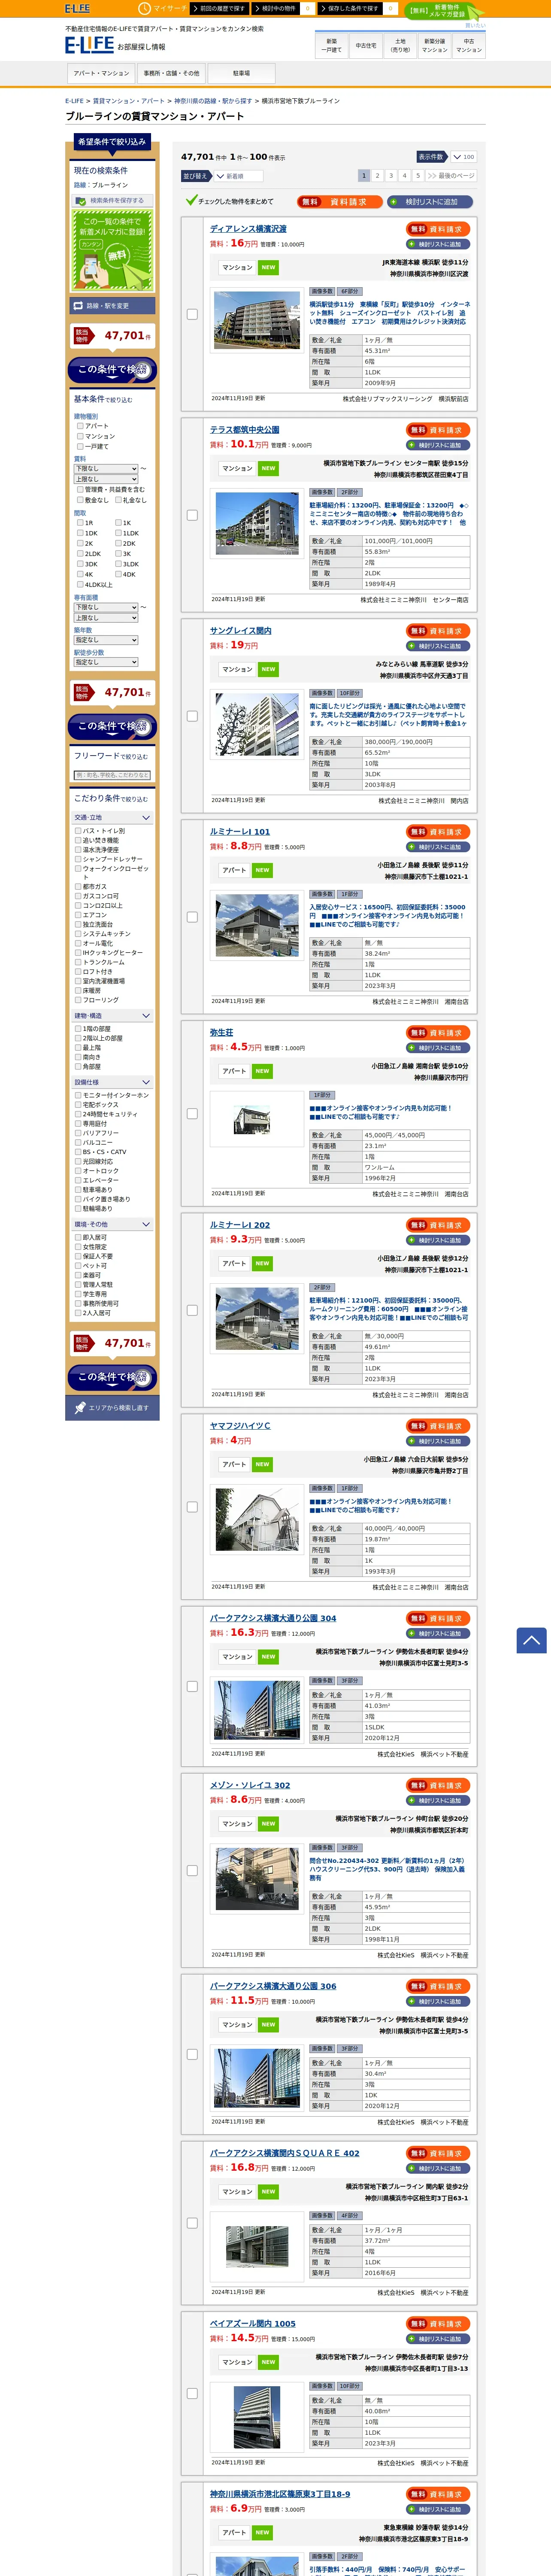551x2576 pixels.
Task: Jump to top with the blue up-arrow button
Action: (531, 1640)
